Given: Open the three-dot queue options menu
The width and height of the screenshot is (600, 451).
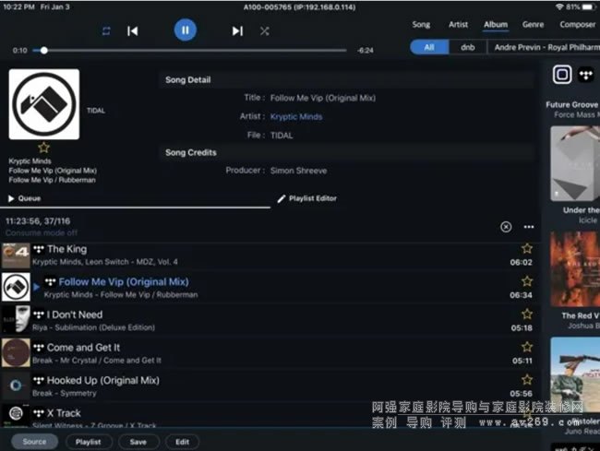Looking at the screenshot, I should 529,227.
